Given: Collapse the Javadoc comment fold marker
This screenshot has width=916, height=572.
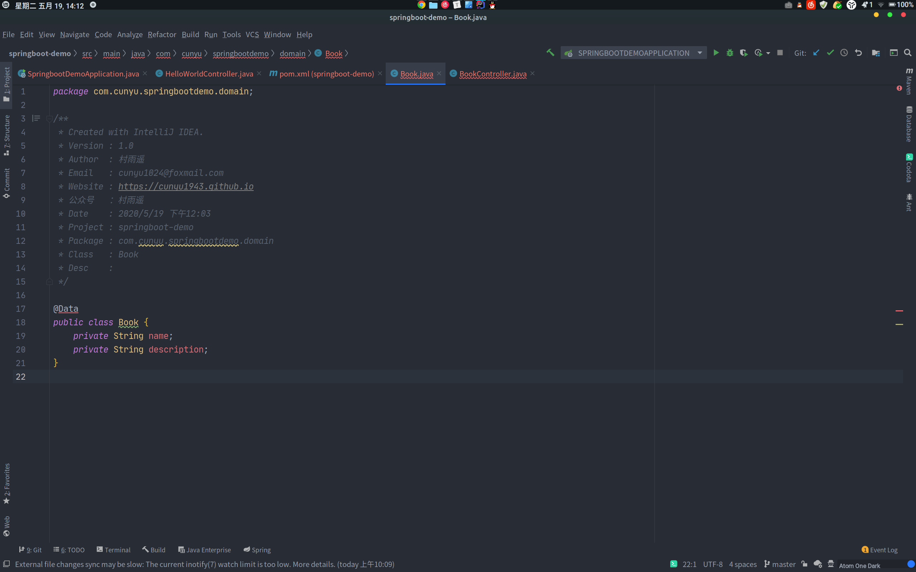Looking at the screenshot, I should click(x=49, y=119).
